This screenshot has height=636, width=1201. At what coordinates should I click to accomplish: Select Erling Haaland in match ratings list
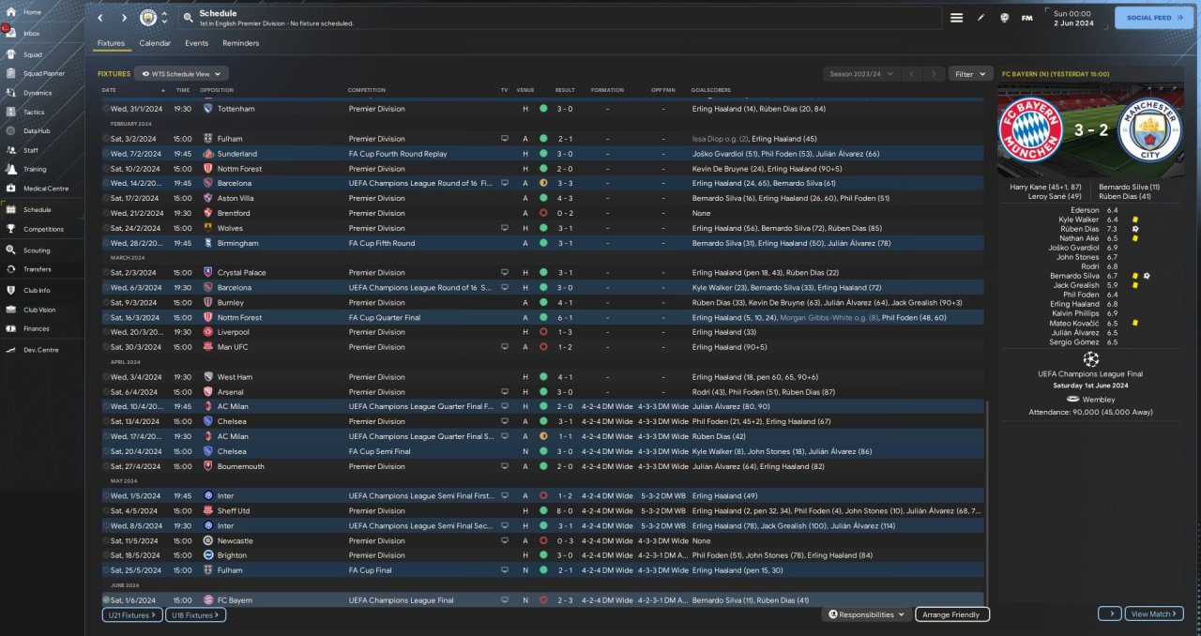point(1075,304)
